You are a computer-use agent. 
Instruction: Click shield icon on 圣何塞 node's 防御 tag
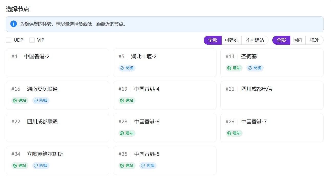click(x=250, y=68)
